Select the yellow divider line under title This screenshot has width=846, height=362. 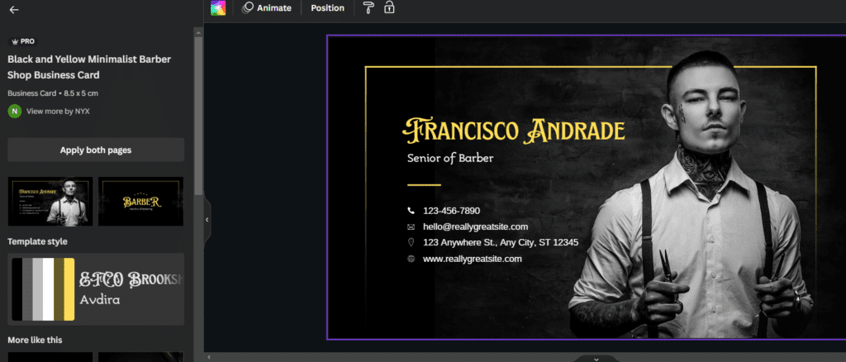[424, 185]
